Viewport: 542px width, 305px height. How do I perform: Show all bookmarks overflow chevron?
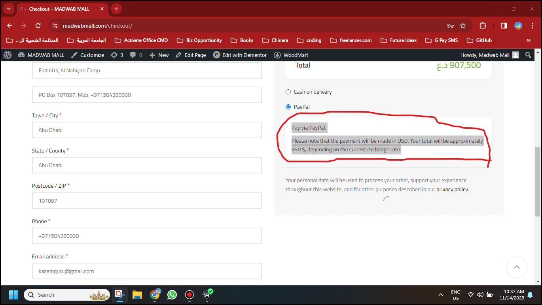pos(528,40)
